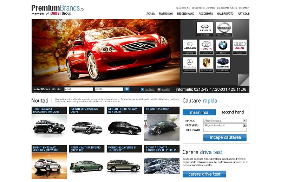
Task: Open the Mercedes brand logo tile
Action: tap(190, 65)
